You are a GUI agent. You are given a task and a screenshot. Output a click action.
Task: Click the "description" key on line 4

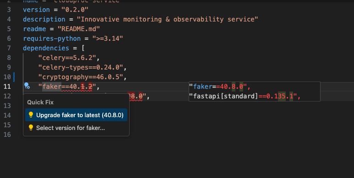point(44,19)
